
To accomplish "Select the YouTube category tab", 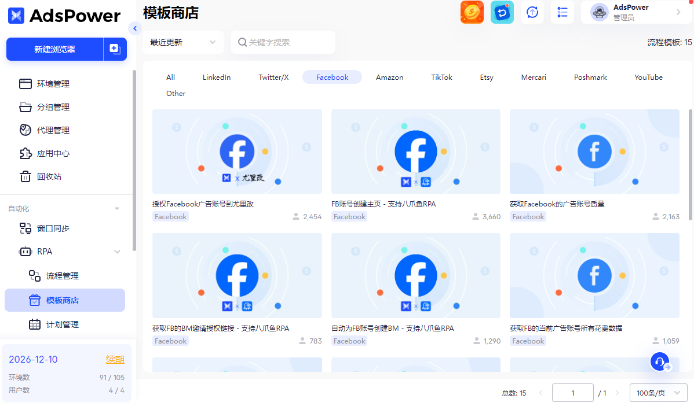I will [648, 77].
